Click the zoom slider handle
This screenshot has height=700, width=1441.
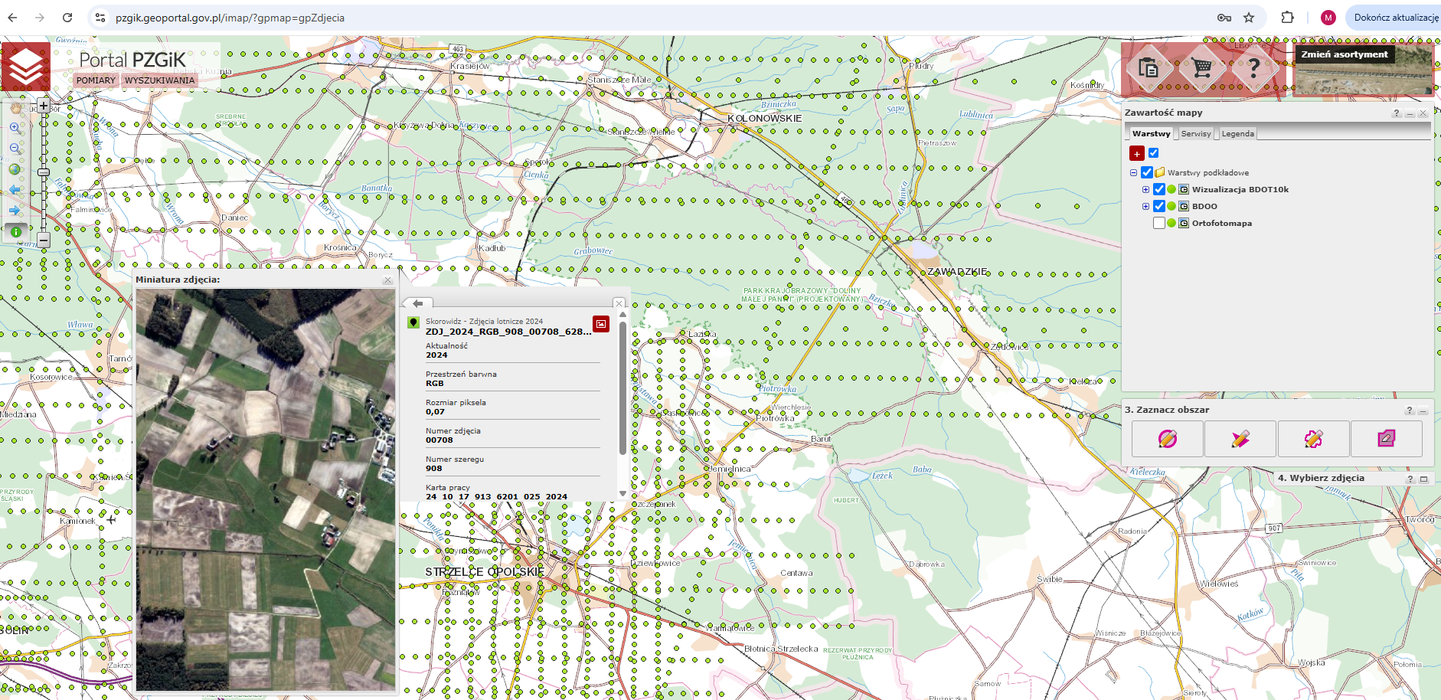pos(44,172)
